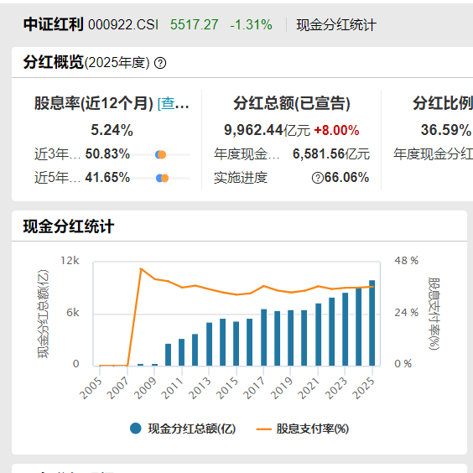Click the 现金分红统计 chart section title

[x=69, y=226]
